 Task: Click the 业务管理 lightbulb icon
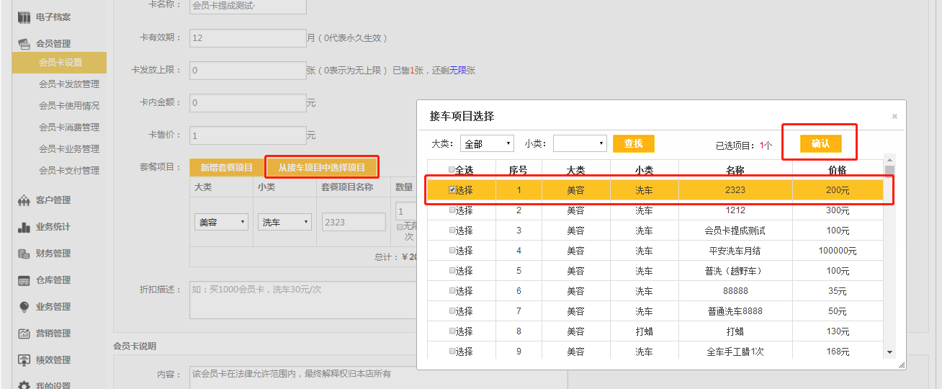click(x=24, y=307)
